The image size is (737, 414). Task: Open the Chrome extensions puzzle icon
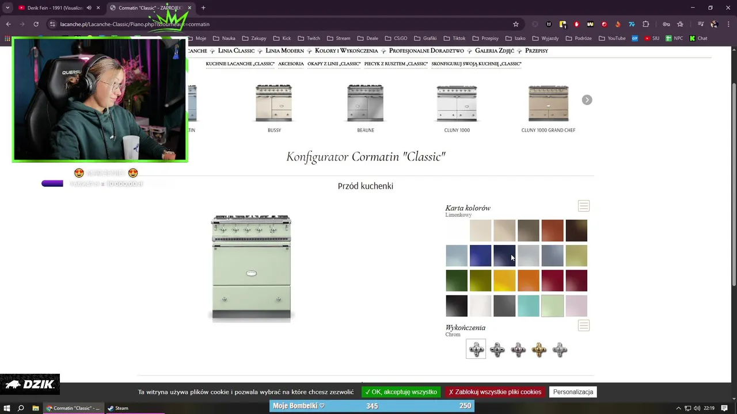tap(645, 24)
